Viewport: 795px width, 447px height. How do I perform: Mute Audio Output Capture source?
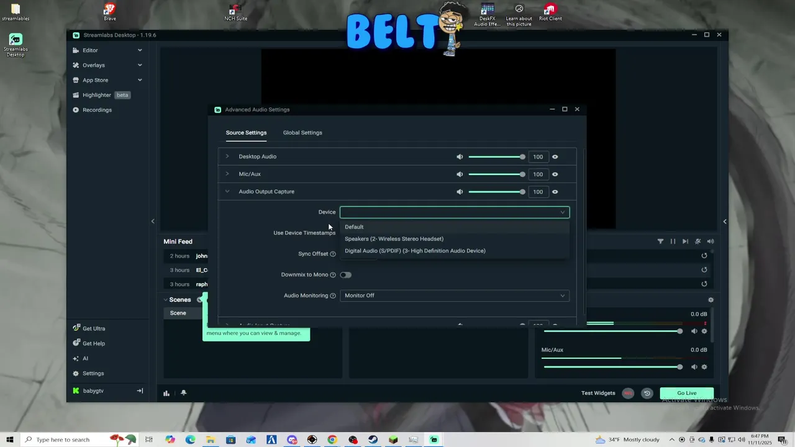coord(460,192)
